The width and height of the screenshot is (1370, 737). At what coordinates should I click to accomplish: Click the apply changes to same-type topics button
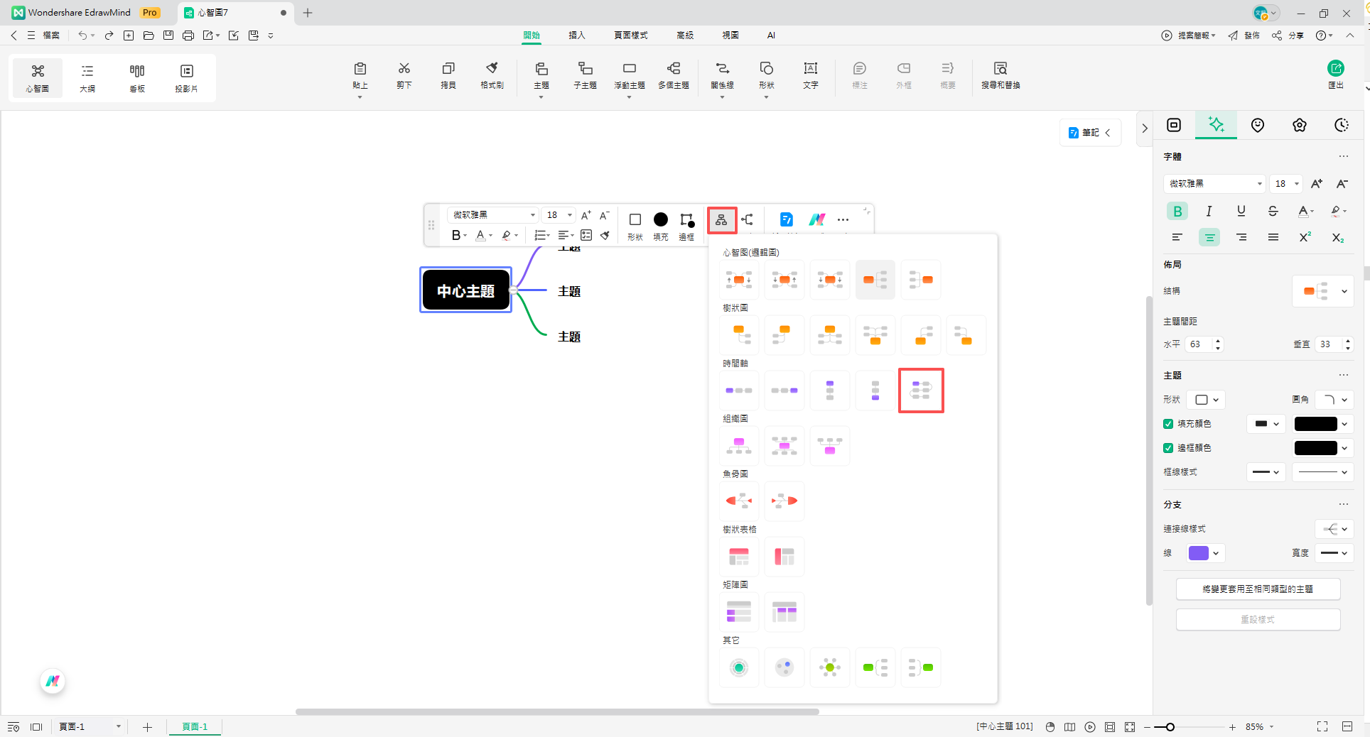click(1258, 589)
